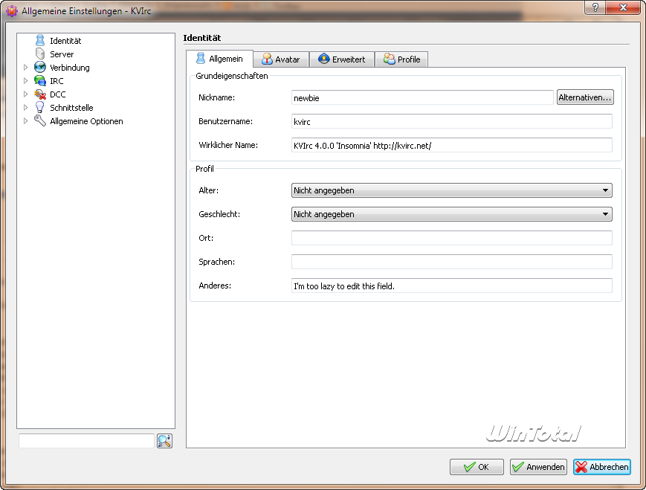Expand the Verbindung tree node
Screen dimensions: 646x490
point(25,67)
